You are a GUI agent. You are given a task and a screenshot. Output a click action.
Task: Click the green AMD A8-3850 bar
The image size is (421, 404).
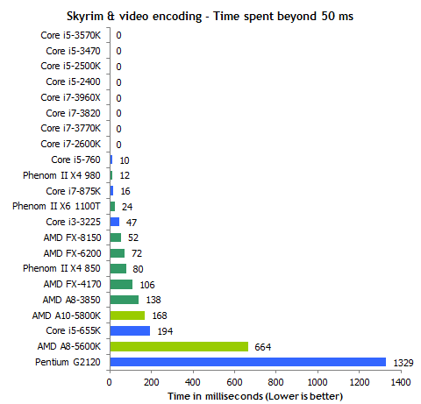(x=125, y=300)
